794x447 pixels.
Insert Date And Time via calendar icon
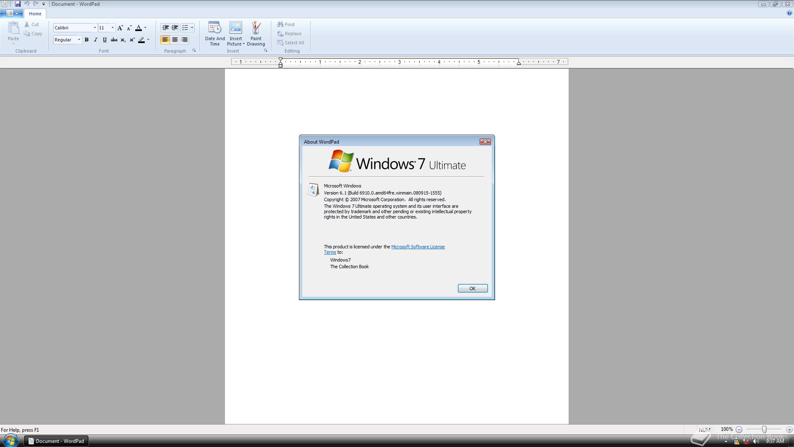[x=215, y=28]
